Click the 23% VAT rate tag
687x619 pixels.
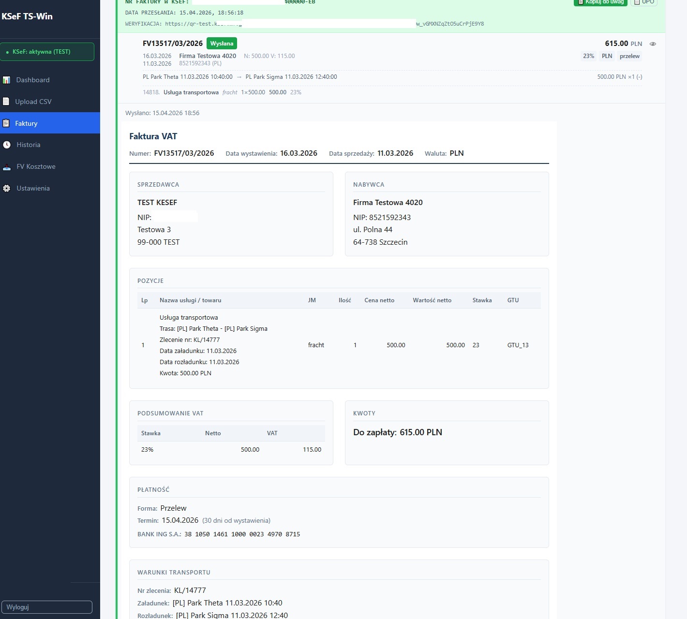click(588, 56)
